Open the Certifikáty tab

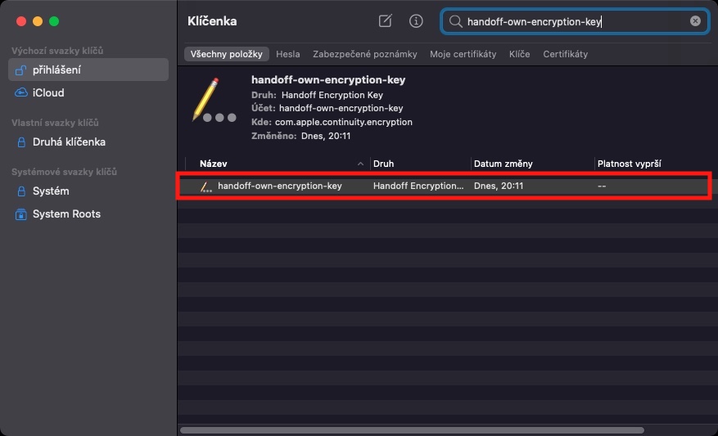coord(565,54)
